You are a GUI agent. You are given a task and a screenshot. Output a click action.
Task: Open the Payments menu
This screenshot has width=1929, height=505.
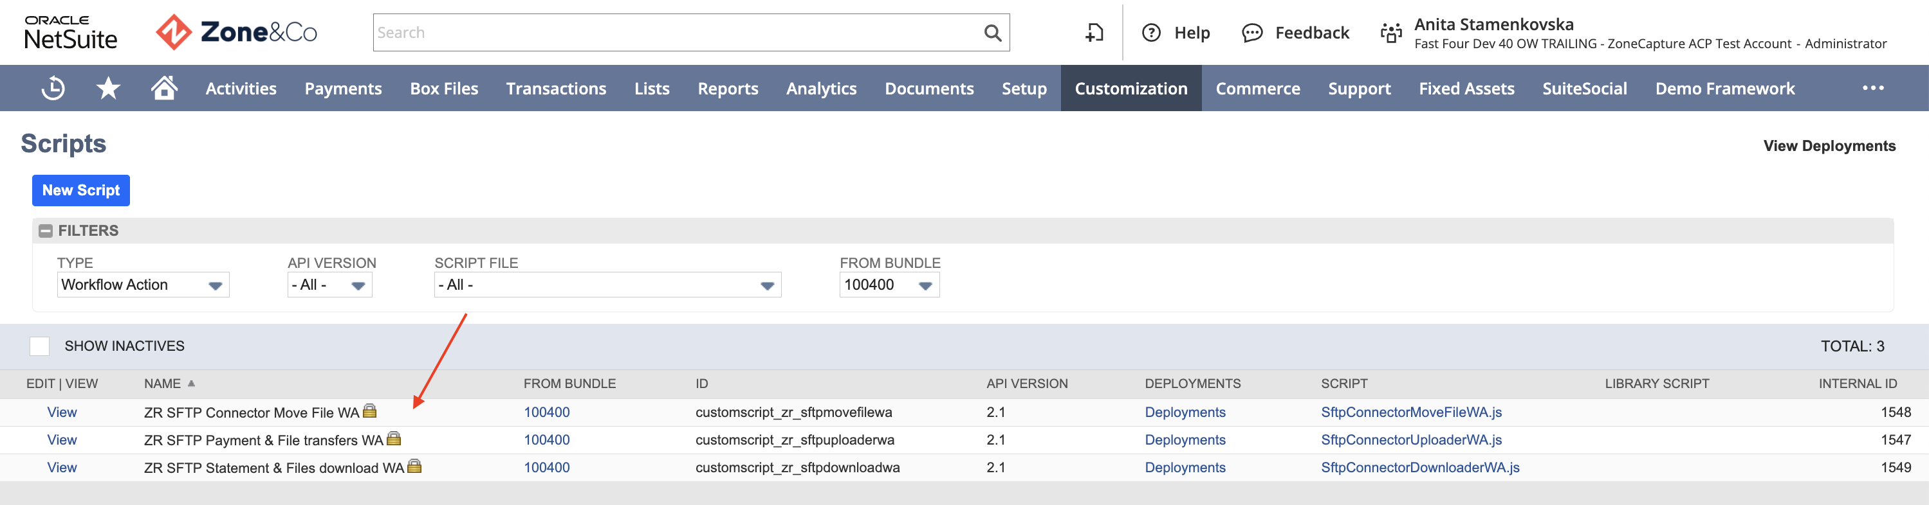(x=343, y=88)
